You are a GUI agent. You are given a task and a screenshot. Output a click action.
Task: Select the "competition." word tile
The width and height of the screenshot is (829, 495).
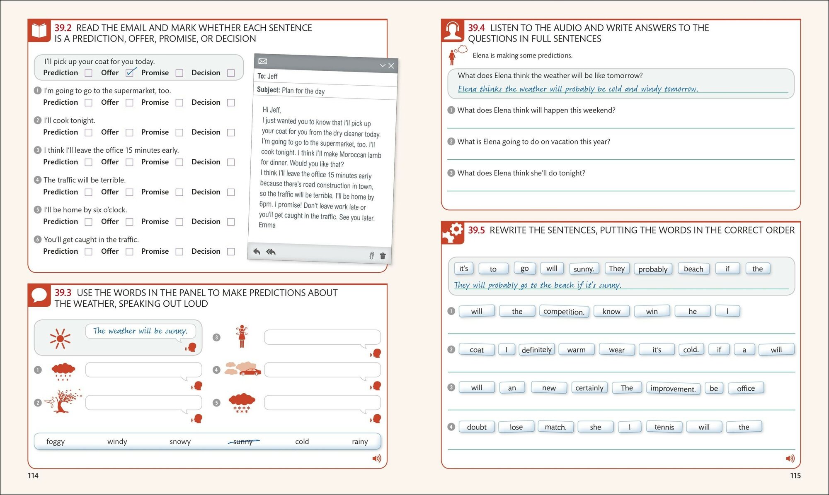563,311
